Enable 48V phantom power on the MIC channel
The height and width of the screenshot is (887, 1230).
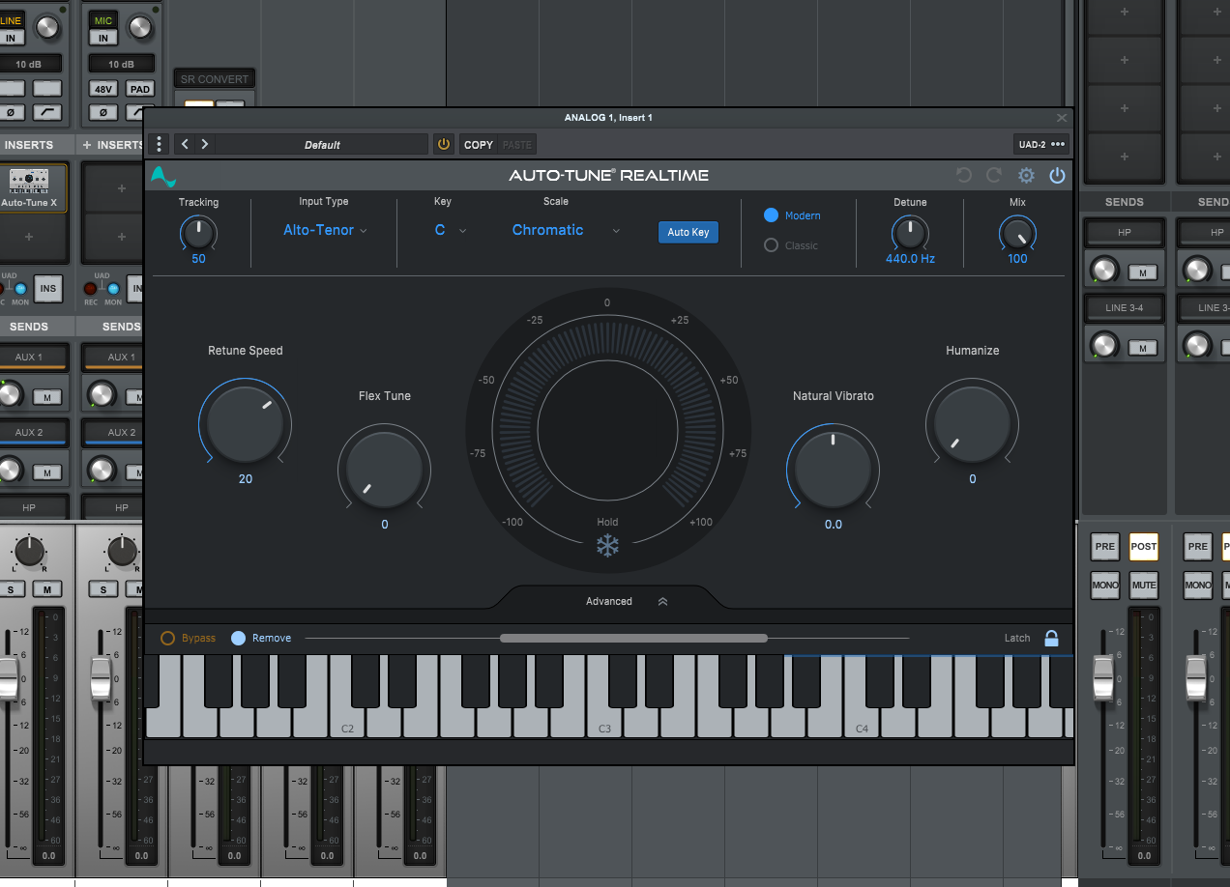(102, 89)
